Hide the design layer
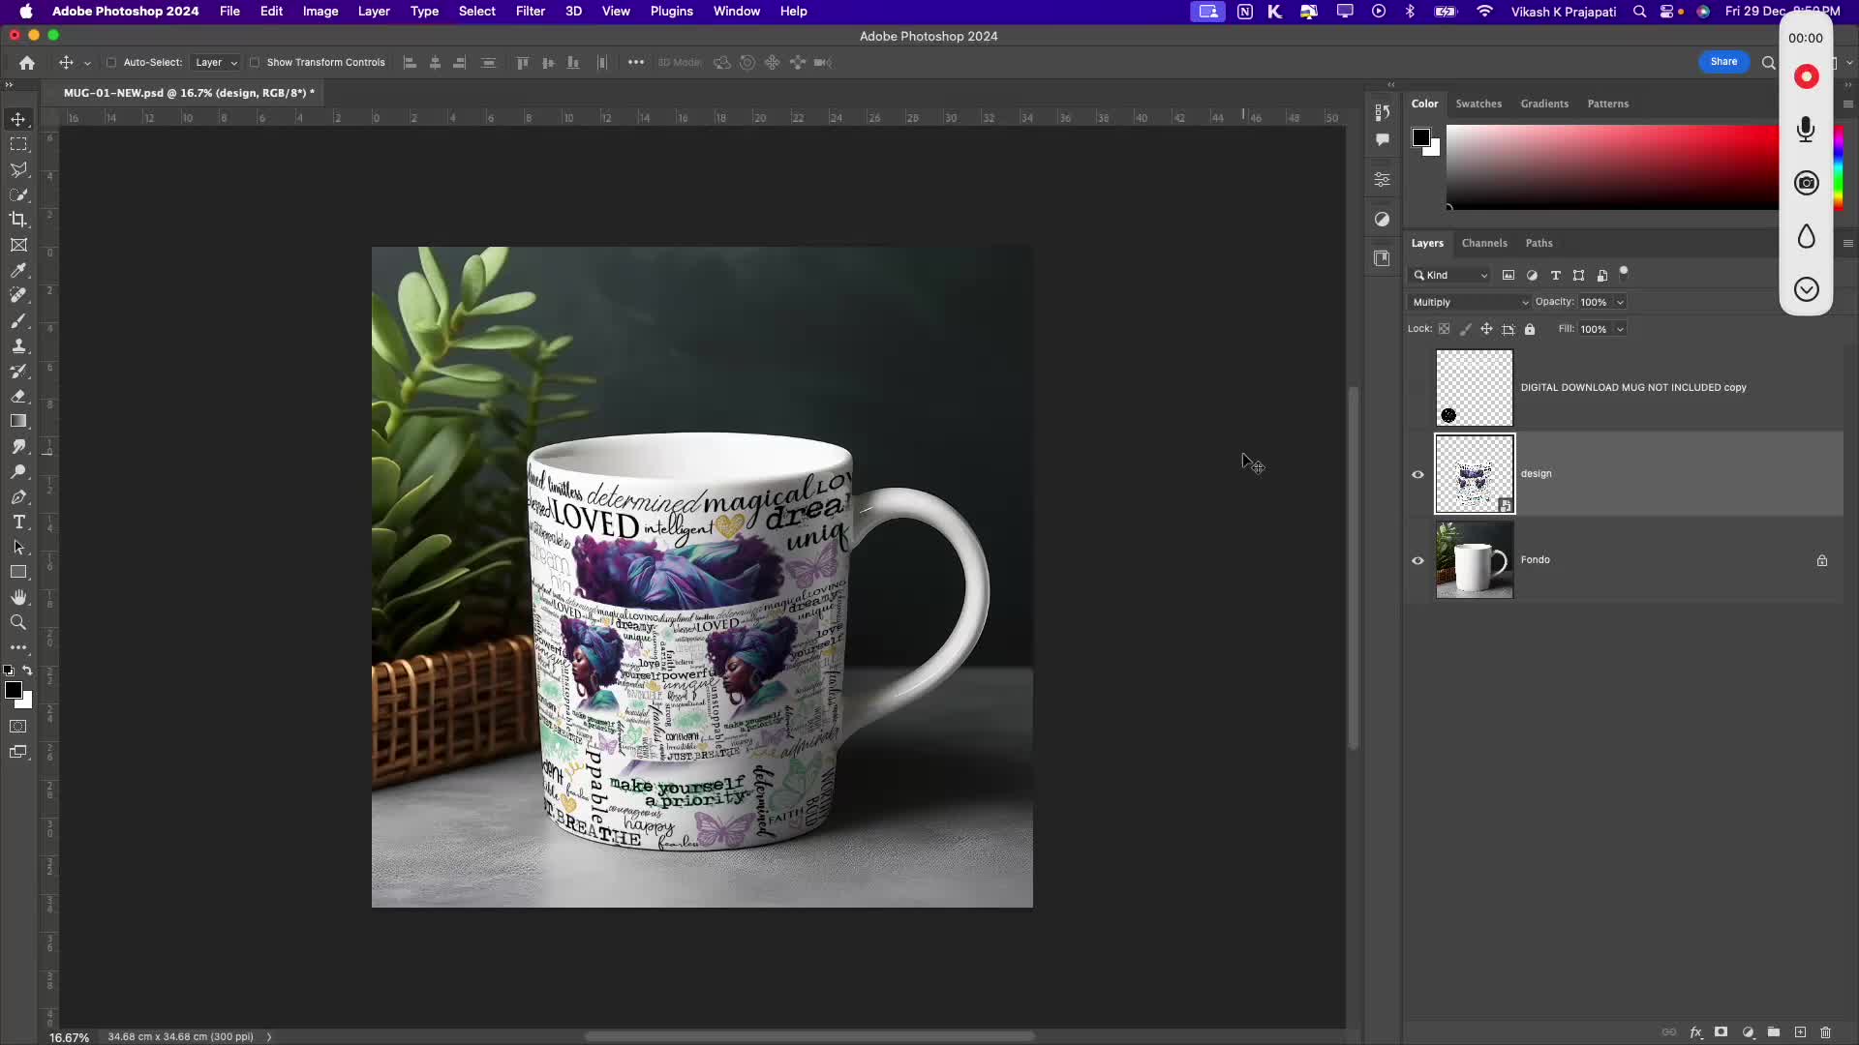The image size is (1859, 1045). tap(1417, 475)
